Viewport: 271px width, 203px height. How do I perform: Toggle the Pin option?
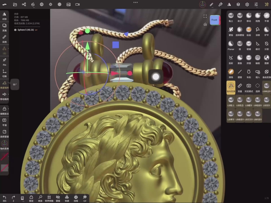pyautogui.click(x=4, y=62)
